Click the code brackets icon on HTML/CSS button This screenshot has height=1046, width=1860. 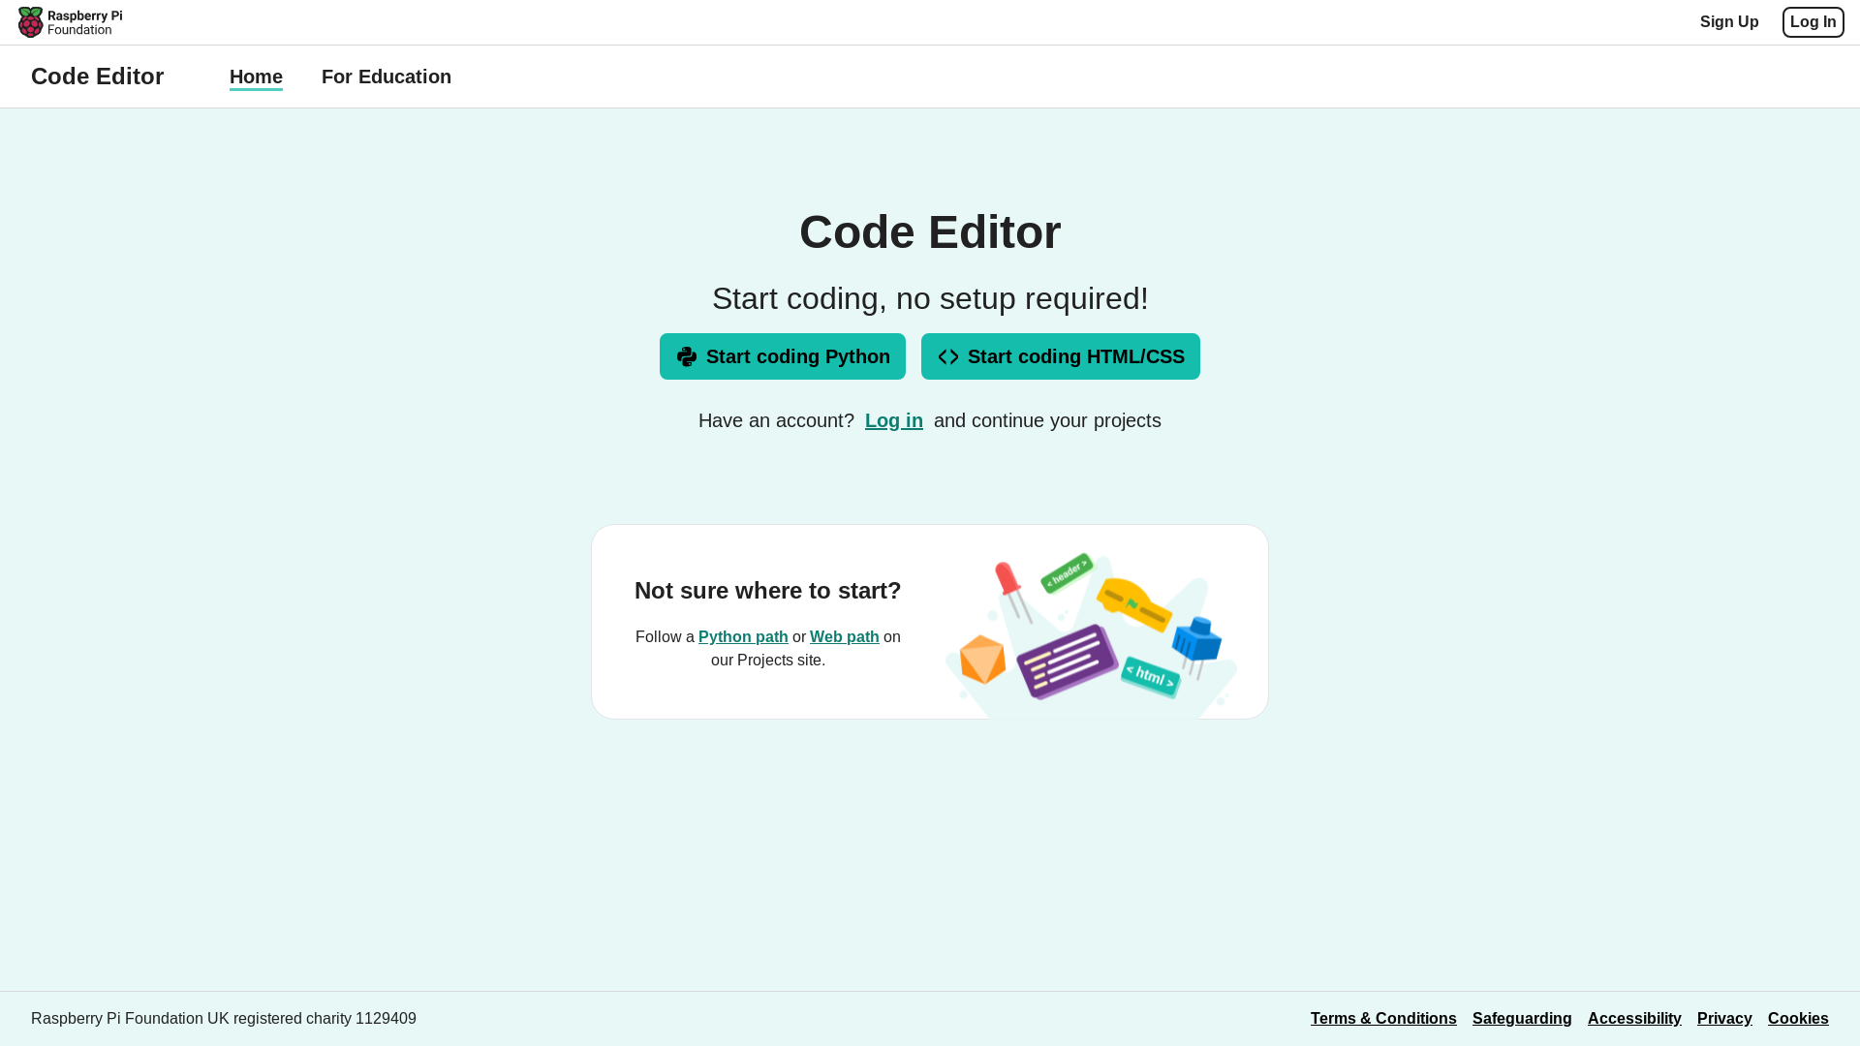pyautogui.click(x=948, y=356)
